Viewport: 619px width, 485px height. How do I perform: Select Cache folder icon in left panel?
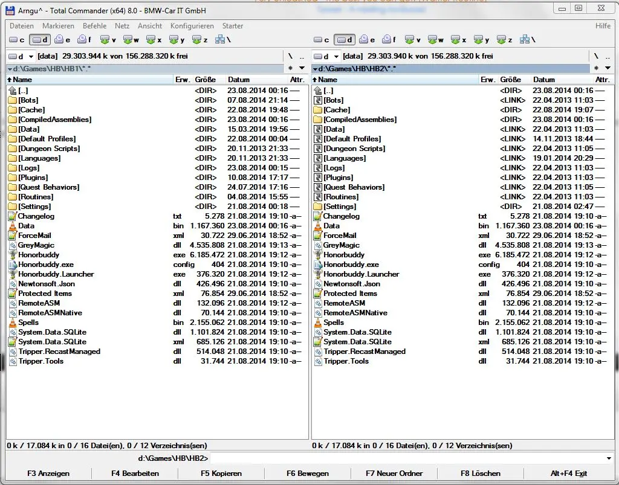point(13,110)
